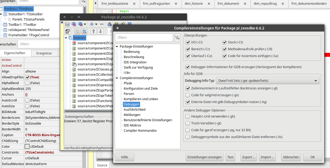Switch to the frm_dokument tab
The width and height of the screenshot is (330, 168).
pos(228,4)
